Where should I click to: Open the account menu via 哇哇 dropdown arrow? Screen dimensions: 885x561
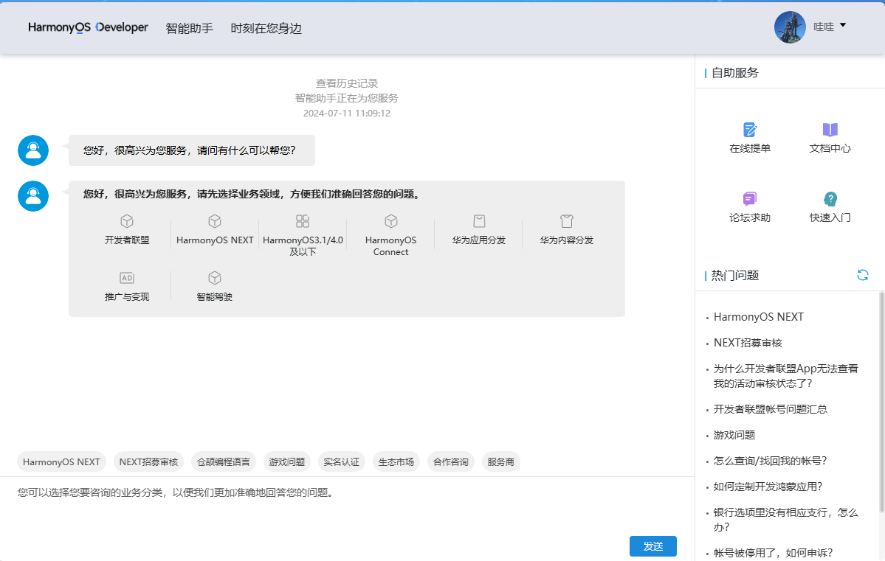pos(841,26)
